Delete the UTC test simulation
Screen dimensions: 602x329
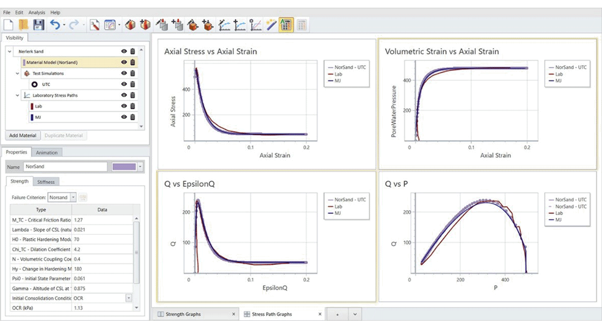click(x=132, y=84)
